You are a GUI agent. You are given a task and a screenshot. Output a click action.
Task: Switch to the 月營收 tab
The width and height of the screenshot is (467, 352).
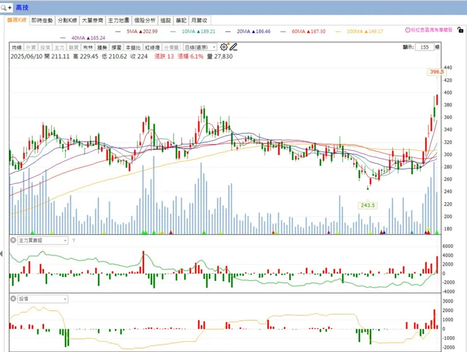[x=199, y=20]
